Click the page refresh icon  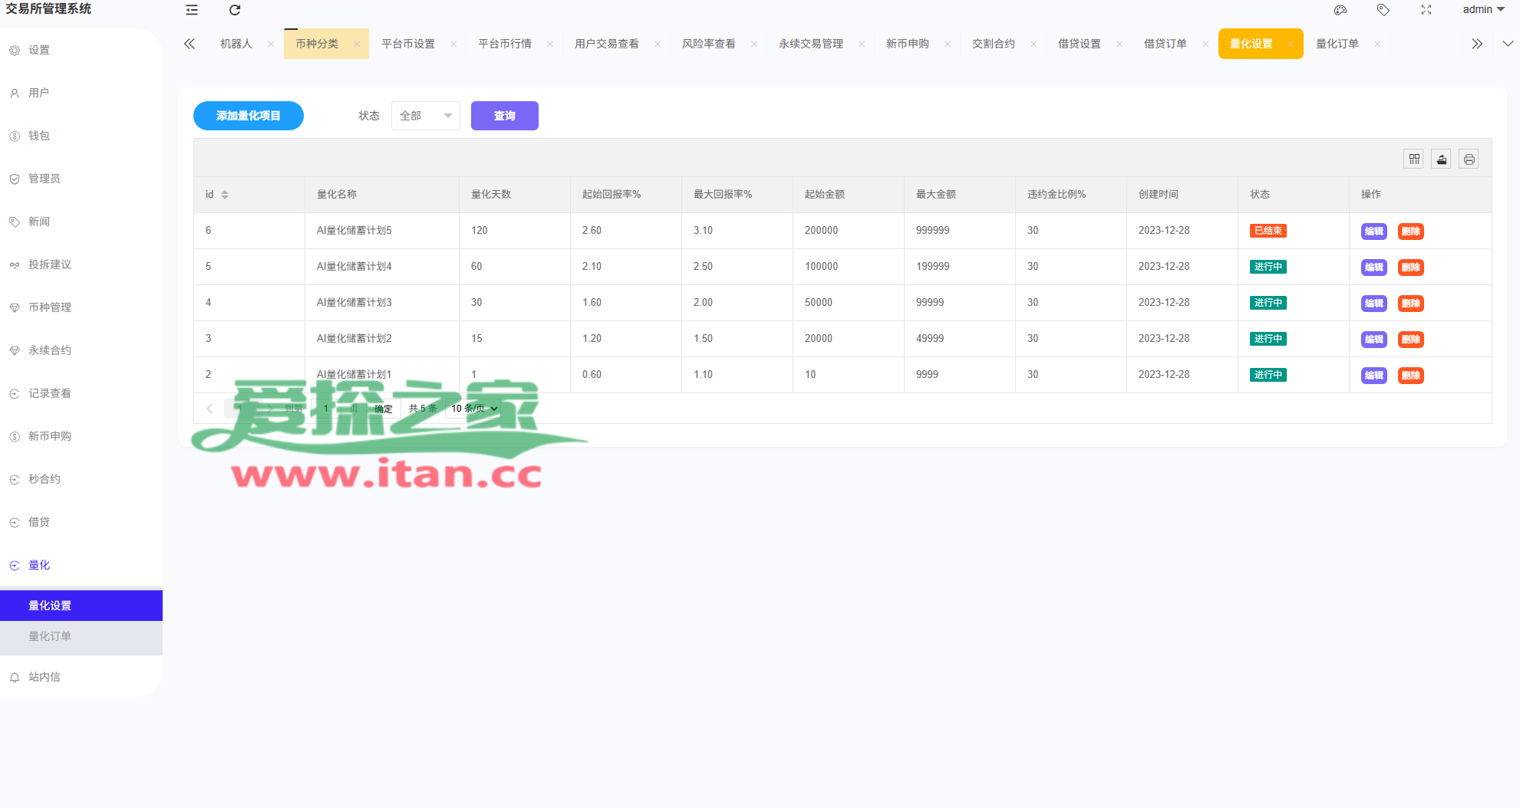[235, 10]
